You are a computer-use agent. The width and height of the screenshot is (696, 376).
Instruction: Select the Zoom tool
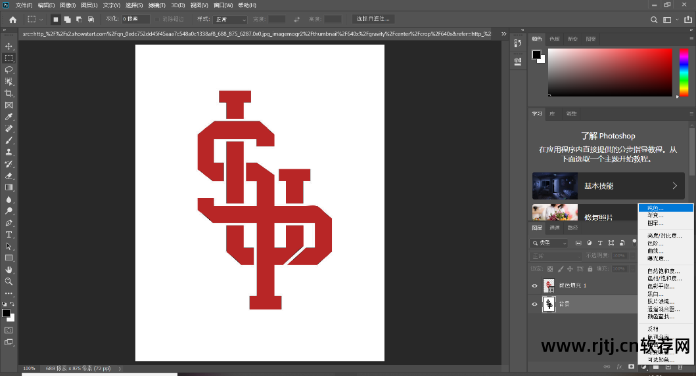(9, 281)
